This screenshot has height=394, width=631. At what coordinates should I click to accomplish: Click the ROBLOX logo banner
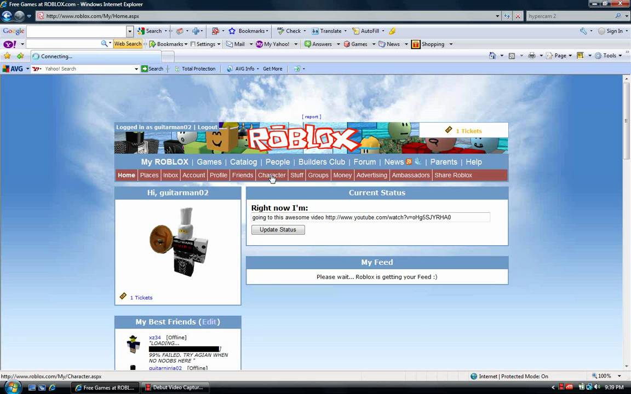[303, 138]
